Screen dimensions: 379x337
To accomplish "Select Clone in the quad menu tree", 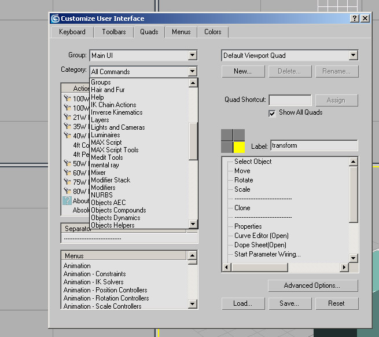I will (x=242, y=208).
